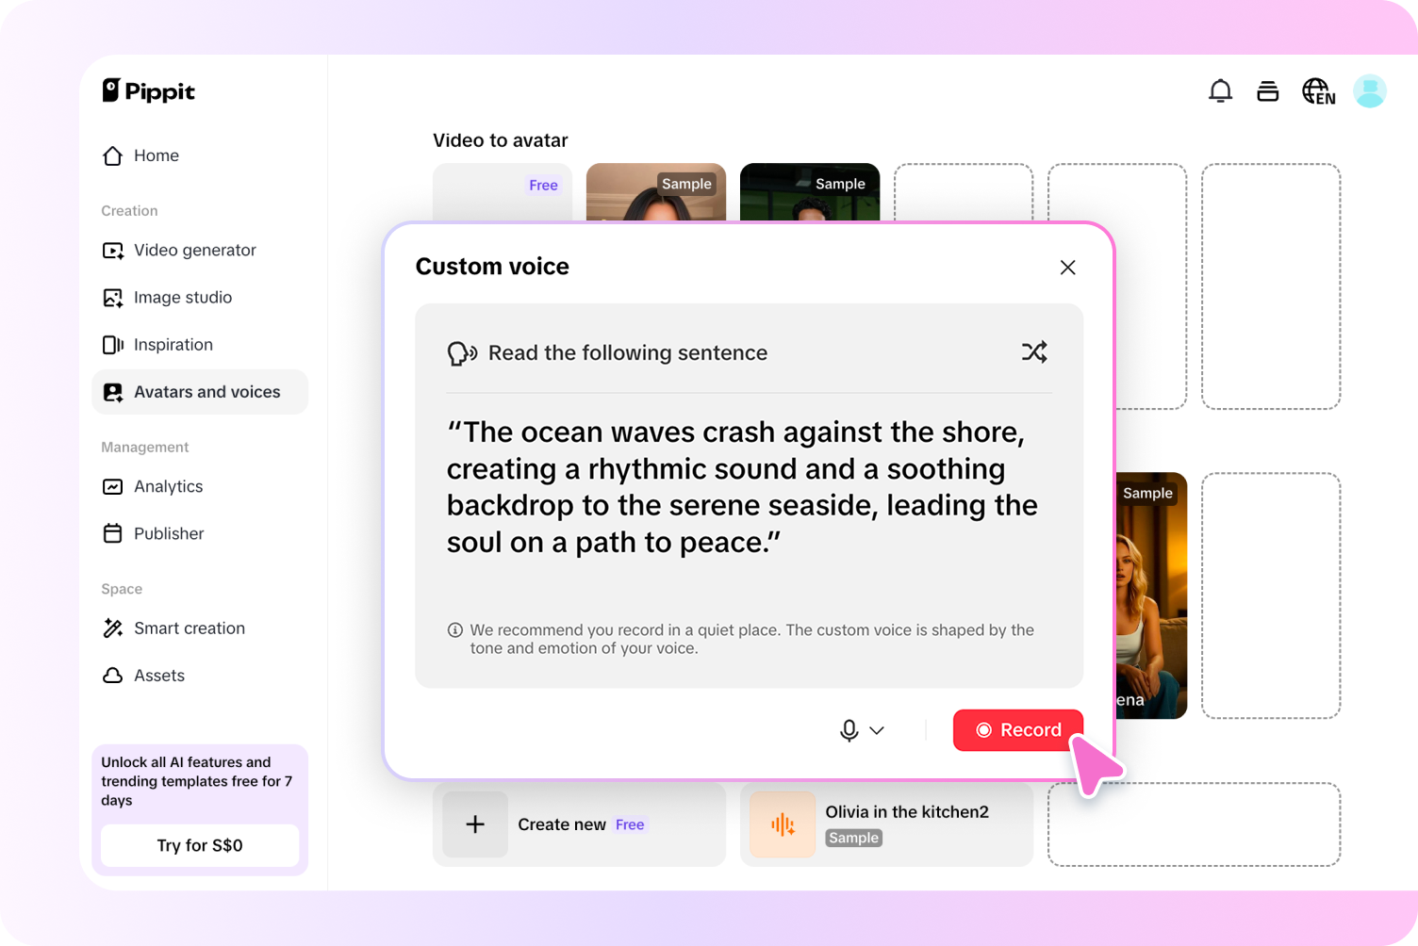Click the microphone icon in the dialog
Screen dimensions: 1418x946
[x=848, y=730]
